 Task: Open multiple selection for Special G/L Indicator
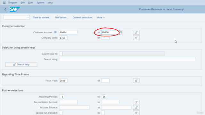click(136, 113)
